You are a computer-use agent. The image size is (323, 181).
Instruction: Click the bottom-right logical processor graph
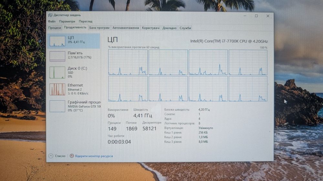tap(248, 88)
